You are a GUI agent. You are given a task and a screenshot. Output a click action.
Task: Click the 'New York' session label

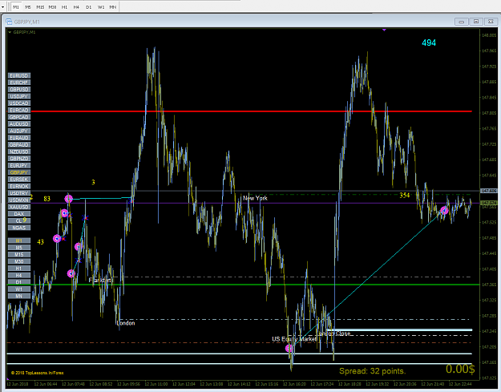(255, 198)
